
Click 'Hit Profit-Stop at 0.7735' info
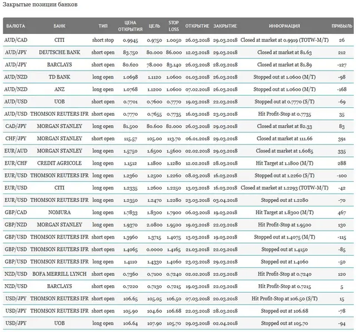tap(284, 114)
